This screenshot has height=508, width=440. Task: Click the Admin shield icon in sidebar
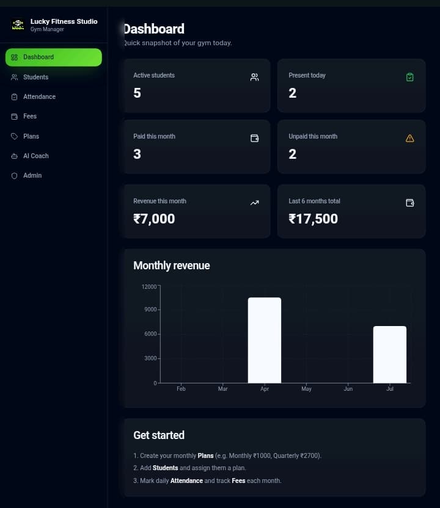[x=14, y=176]
